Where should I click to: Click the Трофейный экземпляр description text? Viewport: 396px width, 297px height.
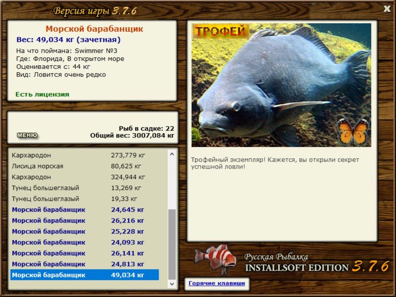click(275, 163)
